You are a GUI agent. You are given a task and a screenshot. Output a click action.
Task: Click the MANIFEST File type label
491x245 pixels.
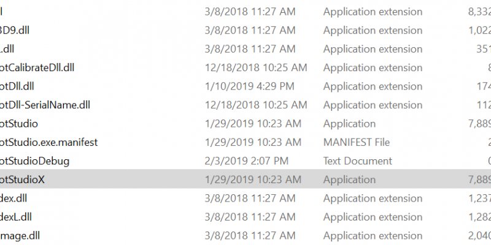[x=357, y=143]
